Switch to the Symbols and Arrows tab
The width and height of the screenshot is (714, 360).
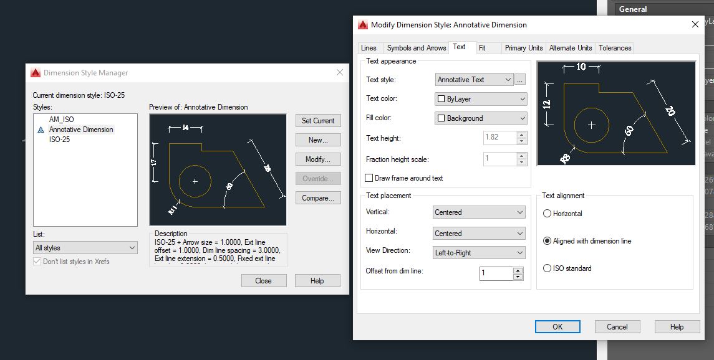pos(416,47)
